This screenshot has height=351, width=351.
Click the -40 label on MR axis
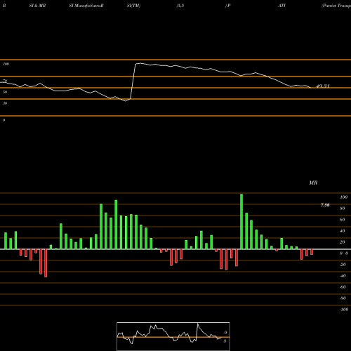tap(343, 276)
